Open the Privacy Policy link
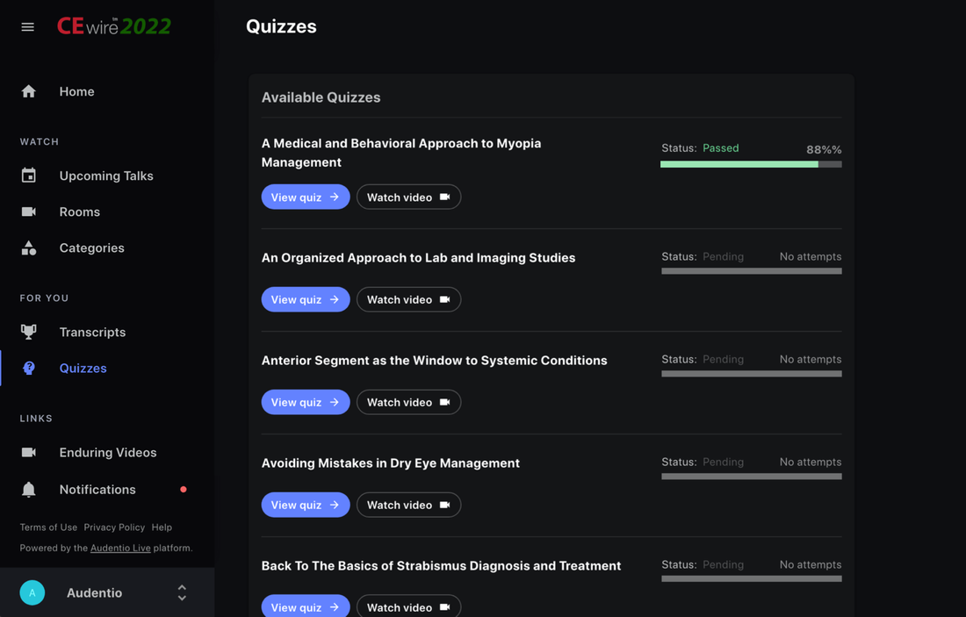 pos(114,527)
